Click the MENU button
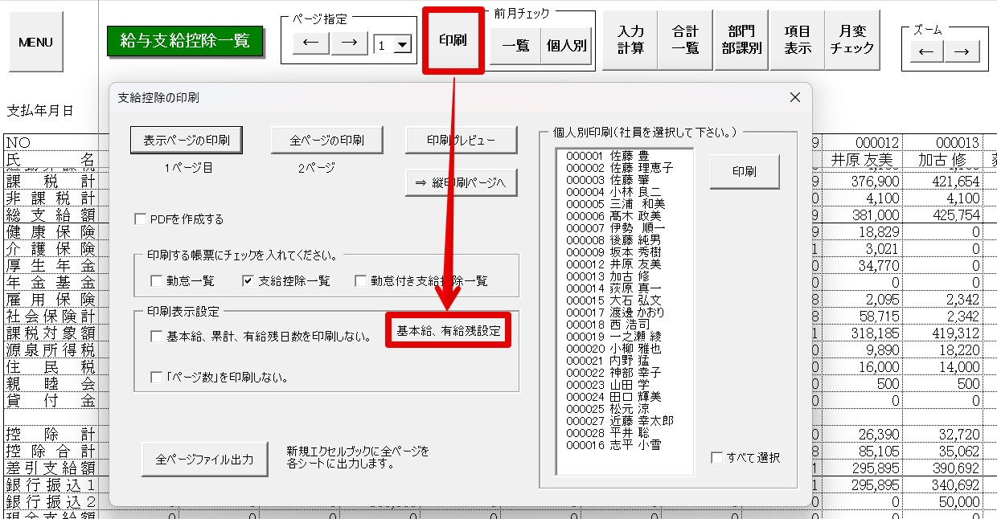This screenshot has height=519, width=997. click(35, 42)
